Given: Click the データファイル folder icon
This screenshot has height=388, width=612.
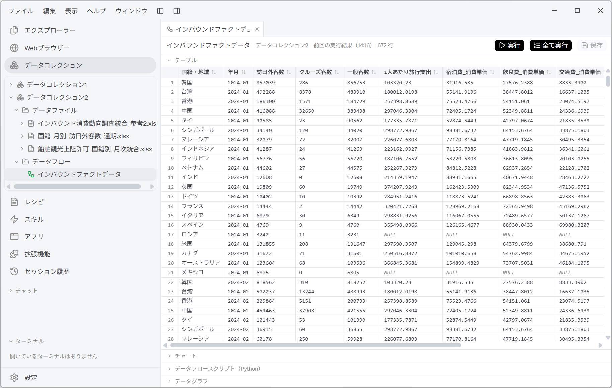Looking at the screenshot, I should pos(25,110).
